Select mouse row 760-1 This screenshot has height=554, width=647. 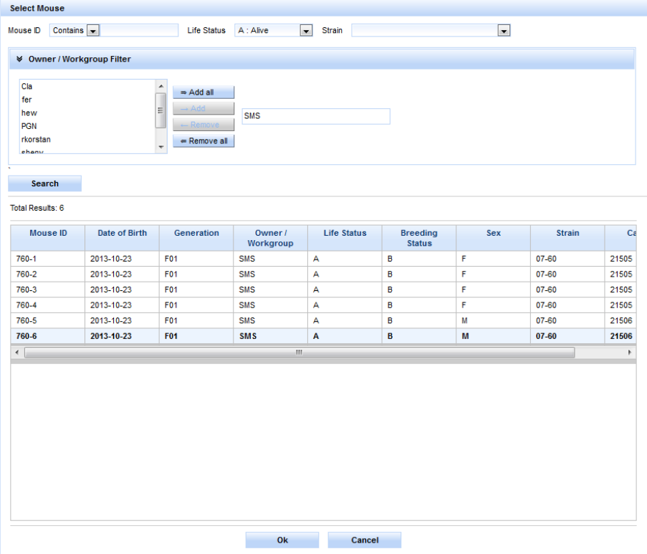(324, 259)
